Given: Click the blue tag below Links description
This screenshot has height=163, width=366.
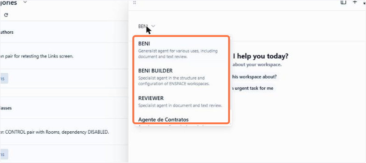Looking at the screenshot, I should (x=4, y=78).
